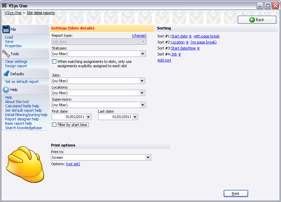This screenshot has height=202, width=281.
Task: Click the File floppy disk icon
Action: [x=6, y=29]
